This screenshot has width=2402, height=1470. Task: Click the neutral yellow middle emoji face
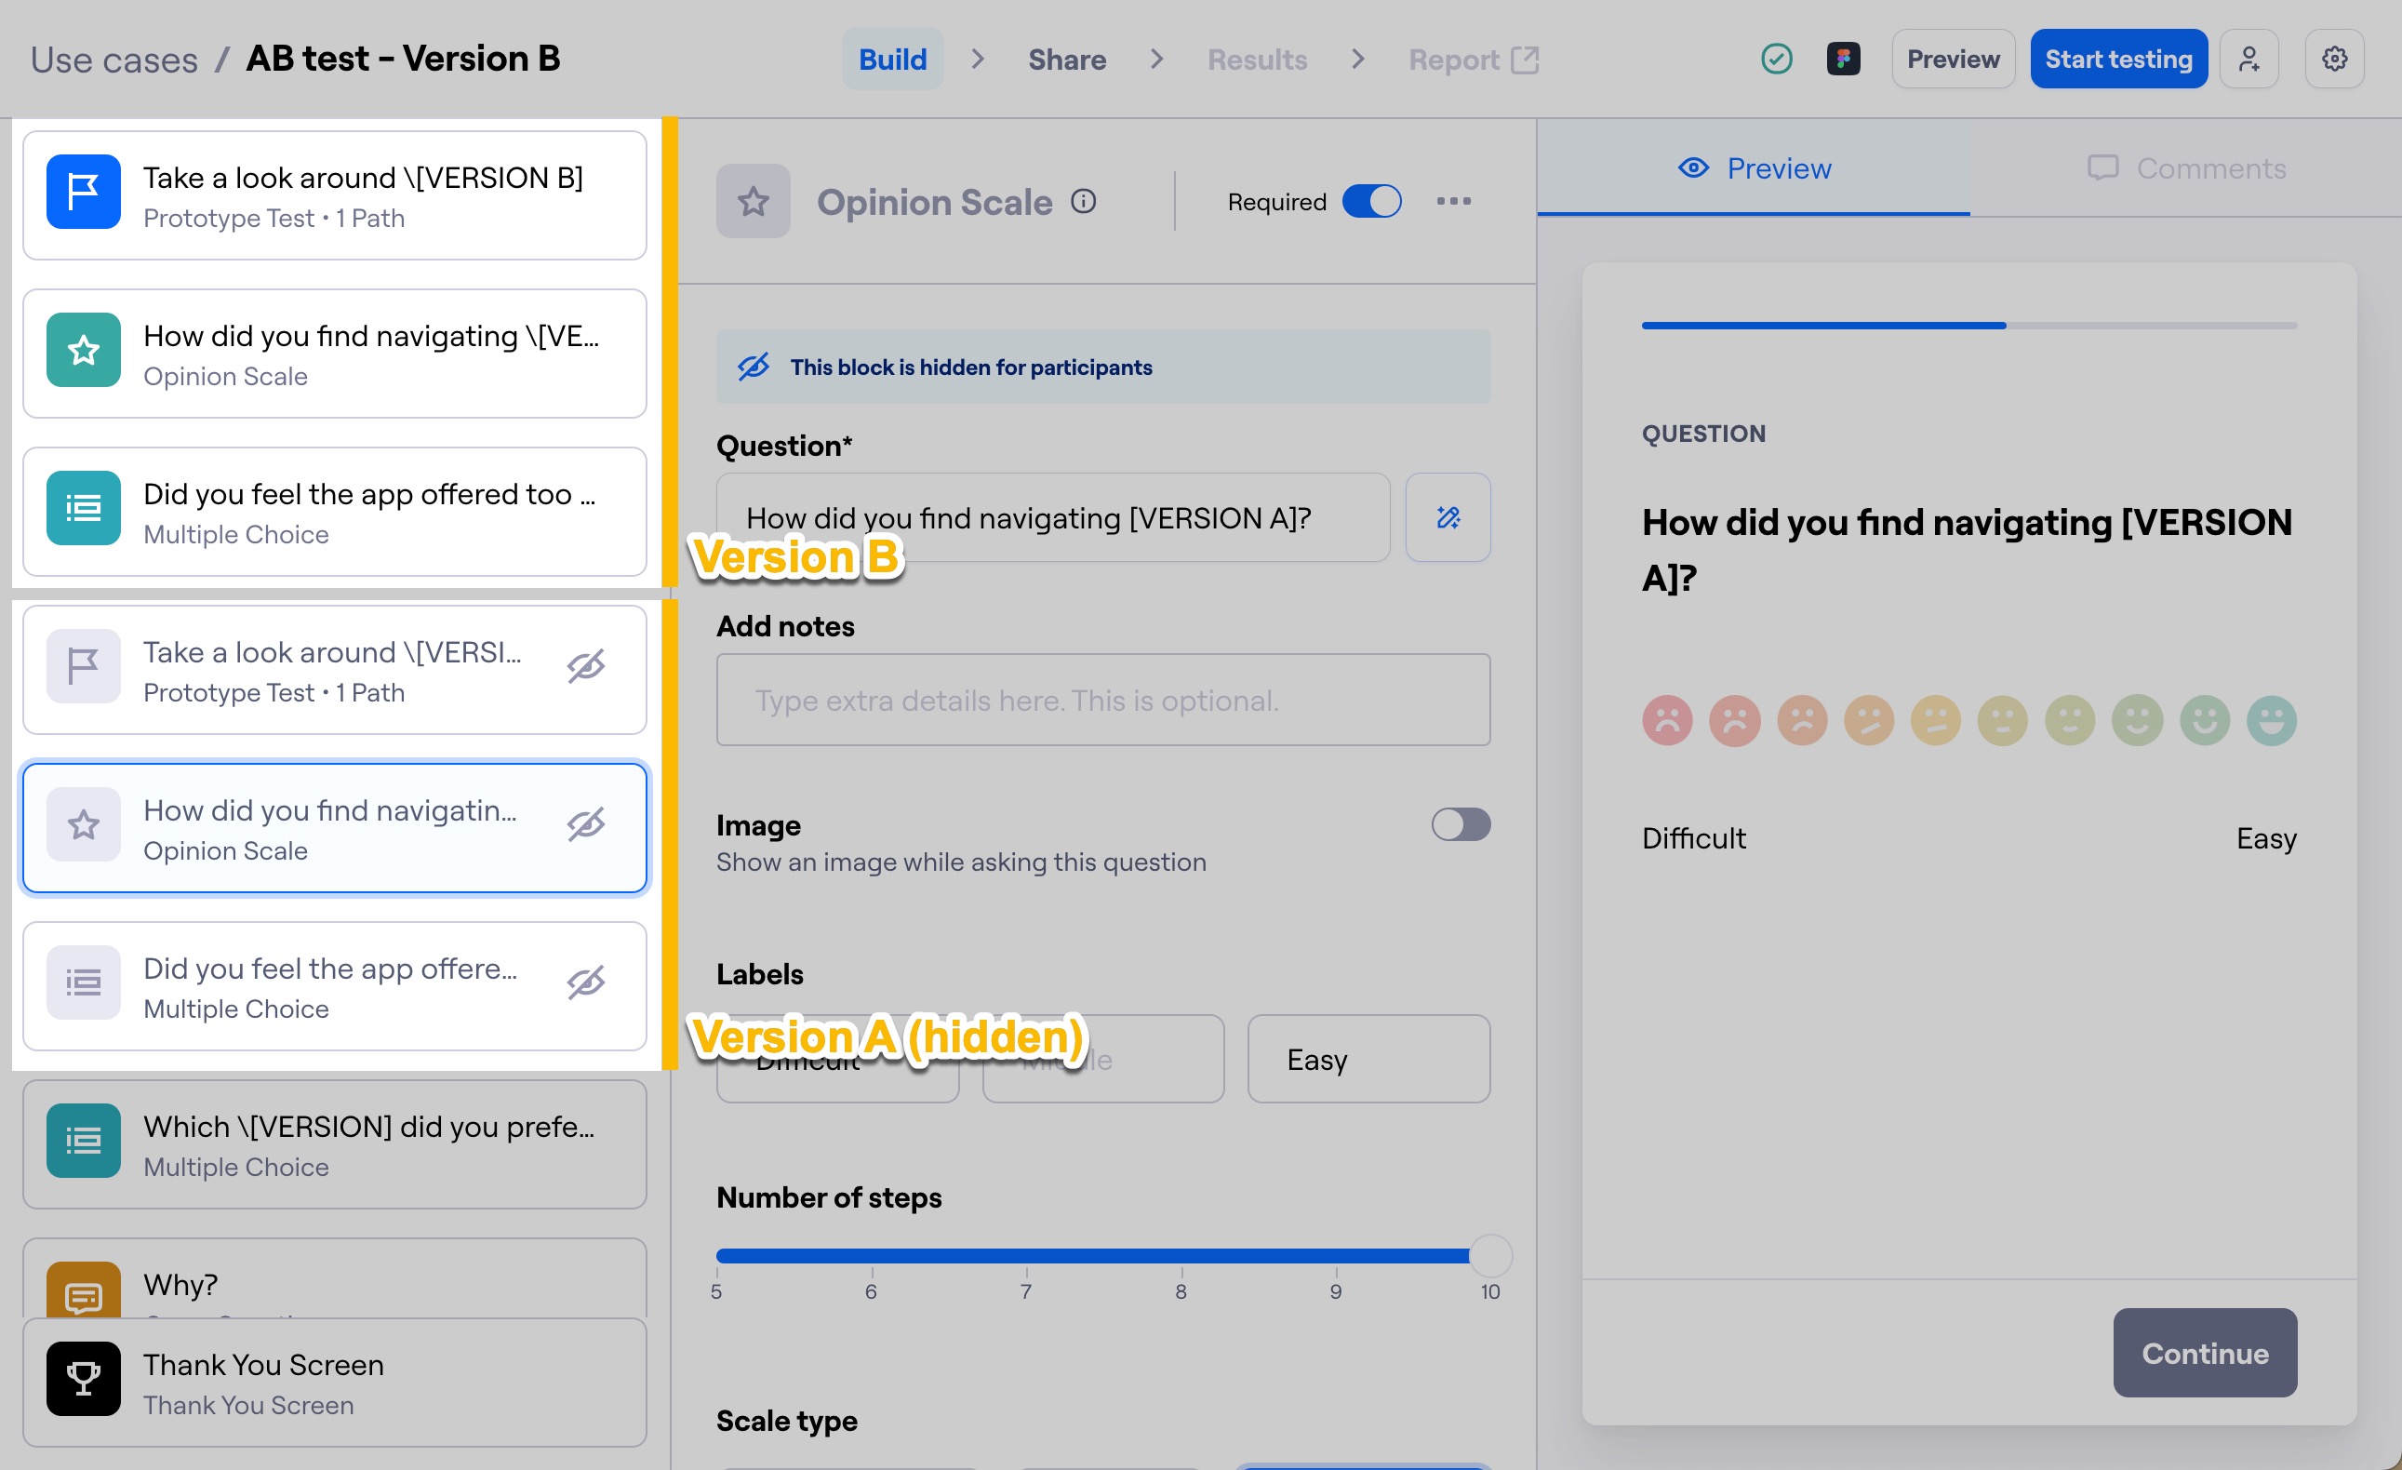[1936, 721]
